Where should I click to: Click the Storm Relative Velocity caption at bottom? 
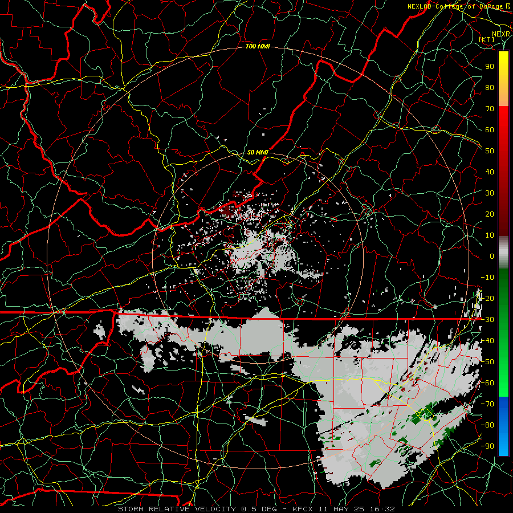pyautogui.click(x=256, y=509)
